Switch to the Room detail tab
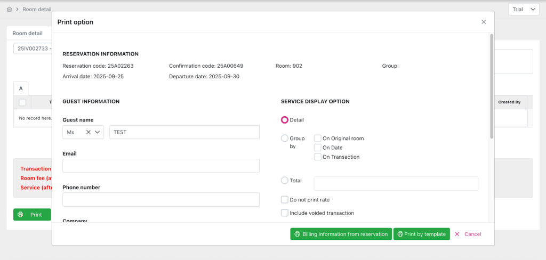This screenshot has height=260, width=546. [28, 33]
